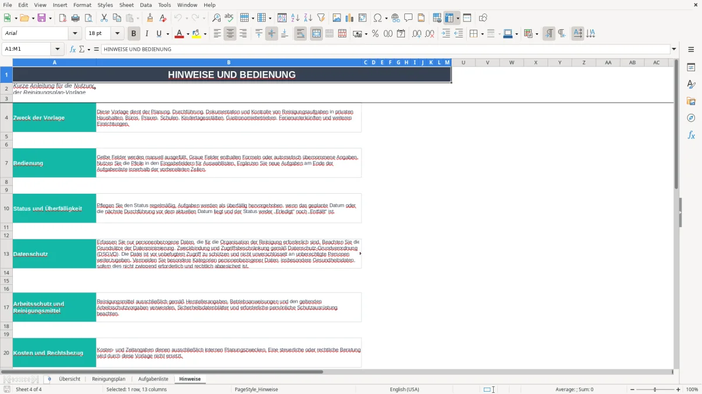Open the underline style dropdown arrow
The width and height of the screenshot is (702, 394).
167,34
